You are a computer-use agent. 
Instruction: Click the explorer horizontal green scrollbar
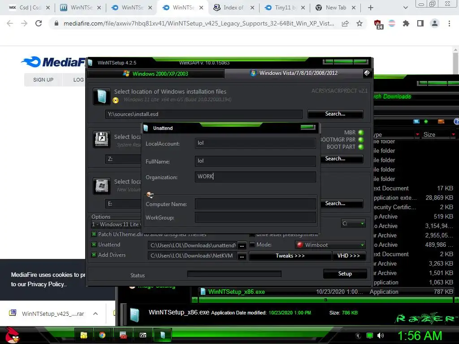[x=325, y=300]
